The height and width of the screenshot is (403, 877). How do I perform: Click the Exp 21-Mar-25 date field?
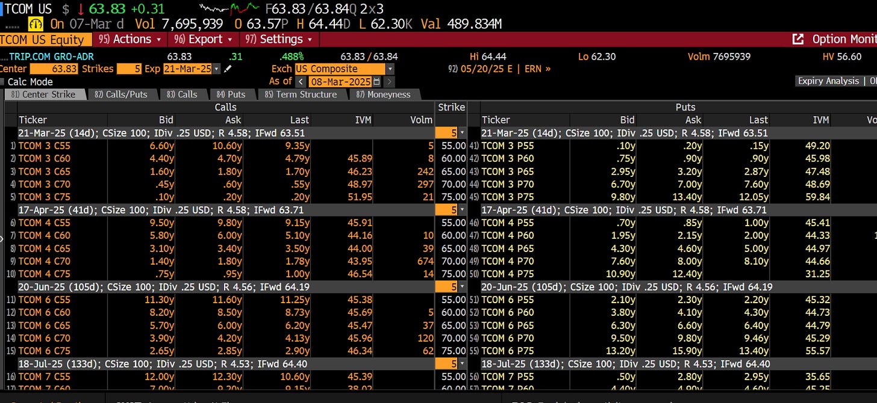point(187,69)
